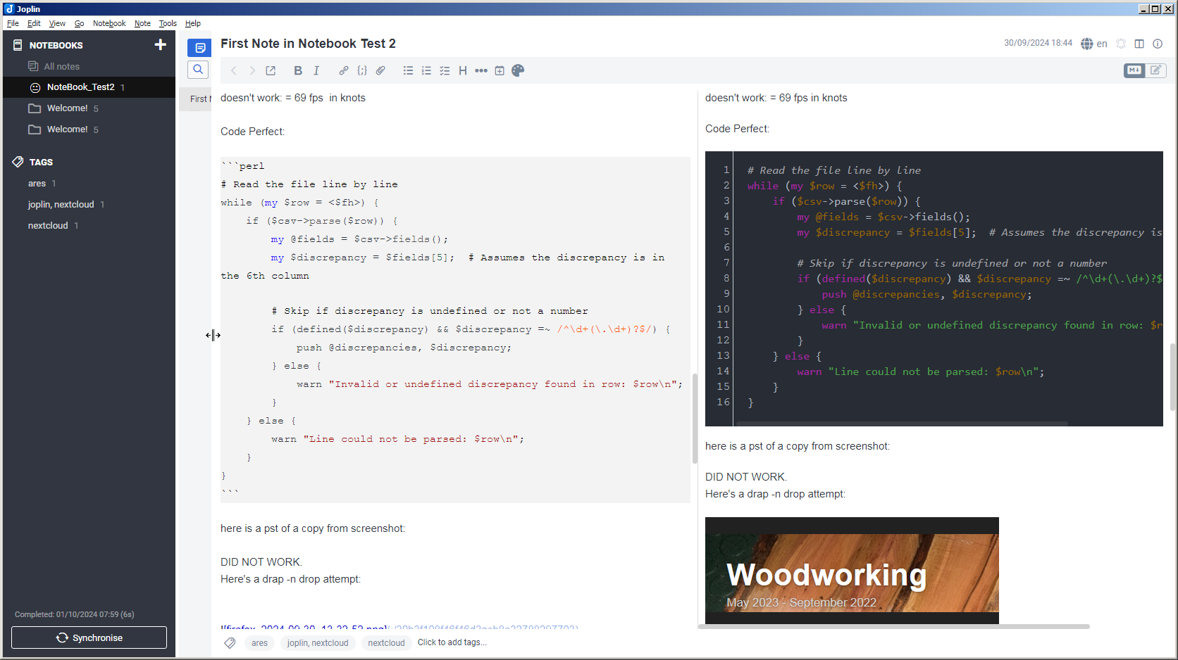Open the second Welcome! notebook
1178x660 pixels.
(x=89, y=129)
